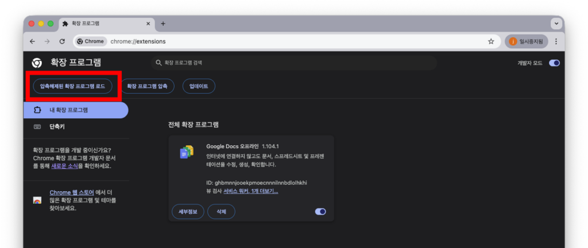This screenshot has width=588, height=248.
Task: Expand the tab search dropdown arrow
Action: tap(555, 24)
